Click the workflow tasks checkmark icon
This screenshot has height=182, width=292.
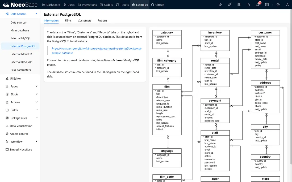click(x=248, y=5)
